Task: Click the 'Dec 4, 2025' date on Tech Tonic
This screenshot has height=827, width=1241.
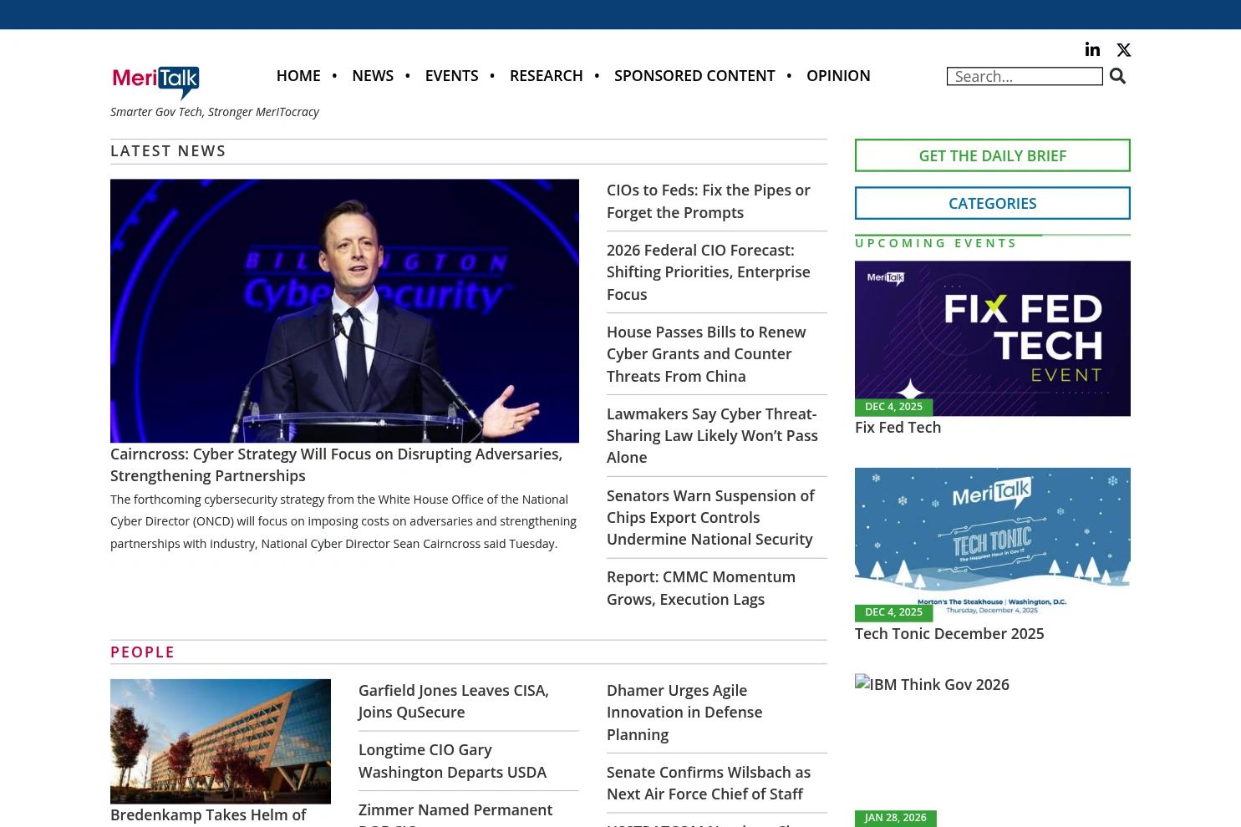Action: pos(893,612)
